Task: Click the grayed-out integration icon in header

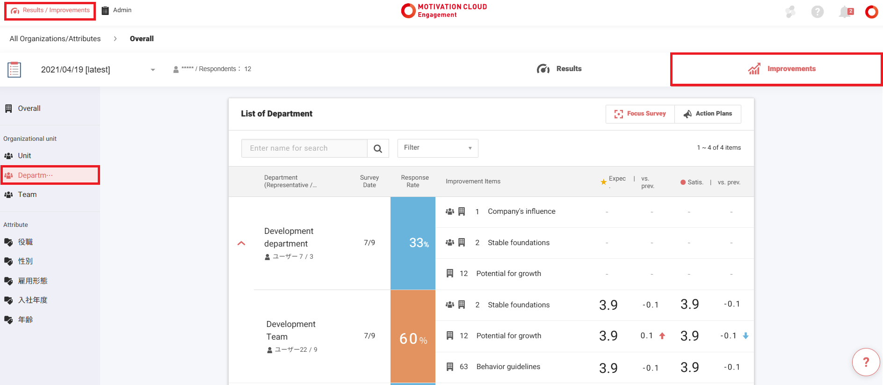Action: [790, 12]
